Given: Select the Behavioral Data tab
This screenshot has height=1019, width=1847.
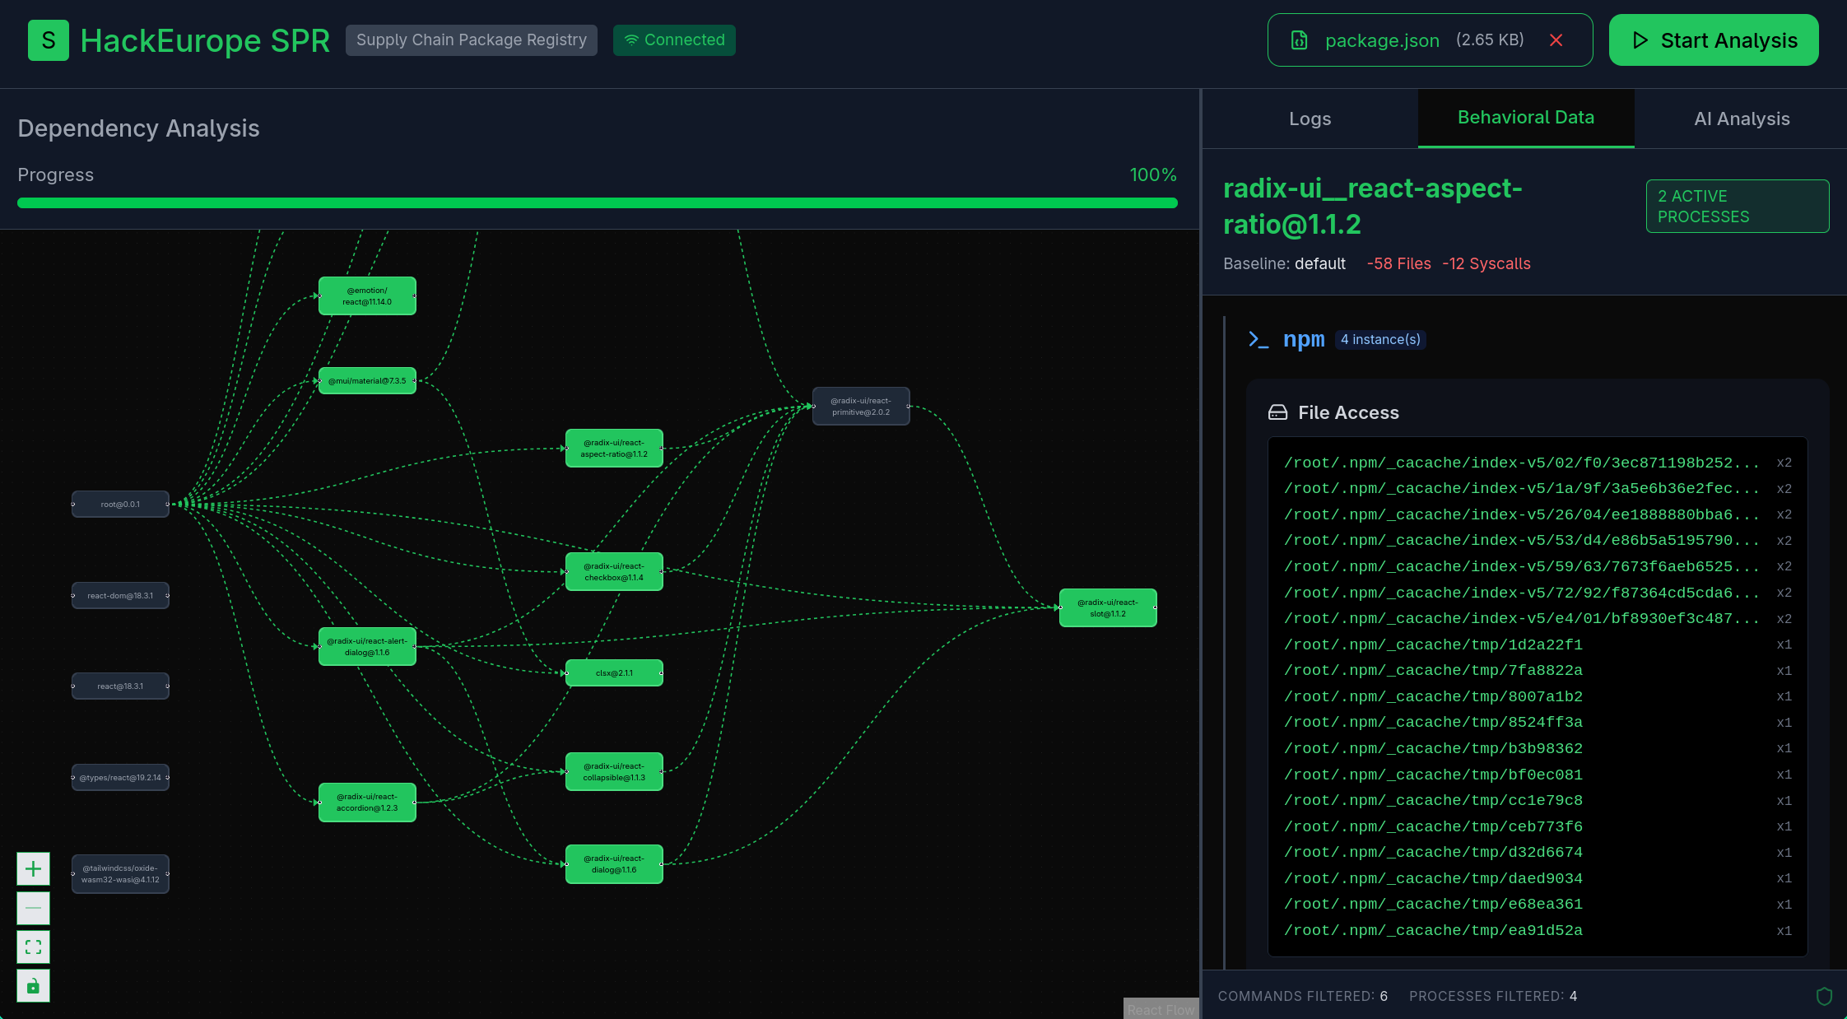Looking at the screenshot, I should pyautogui.click(x=1525, y=118).
